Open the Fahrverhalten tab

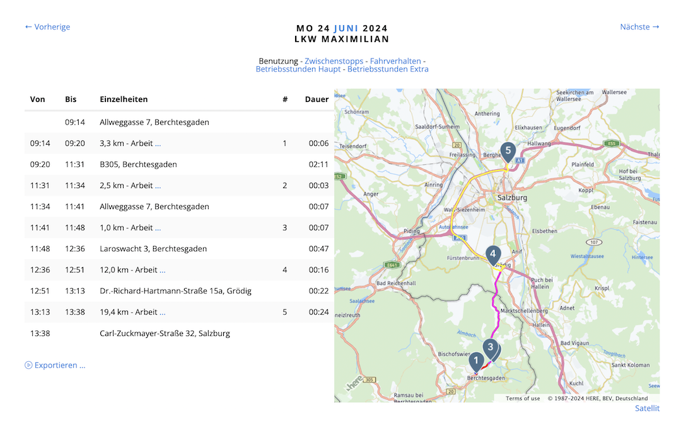(x=395, y=61)
